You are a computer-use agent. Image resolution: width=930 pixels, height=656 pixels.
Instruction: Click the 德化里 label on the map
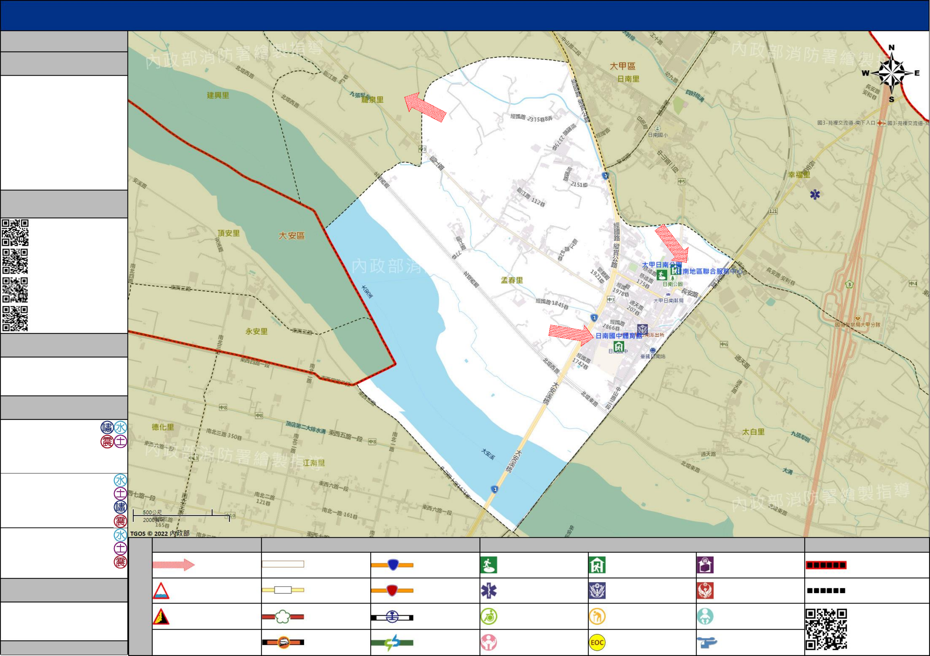pyautogui.click(x=163, y=427)
